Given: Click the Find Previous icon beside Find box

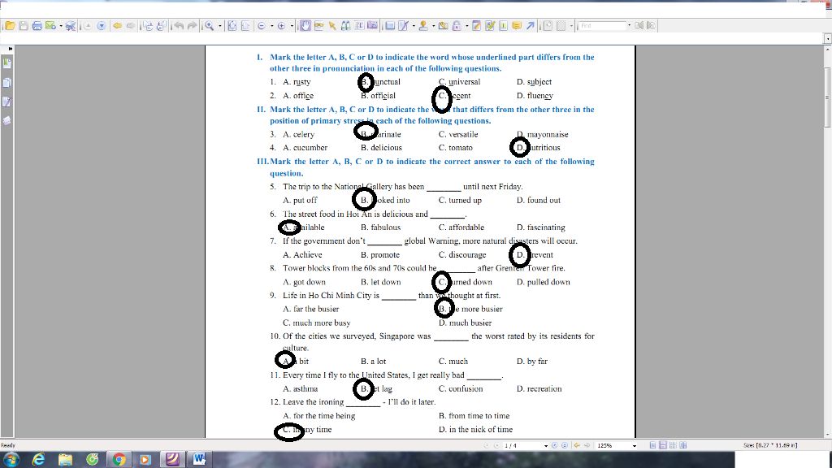Looking at the screenshot, I should [639, 25].
